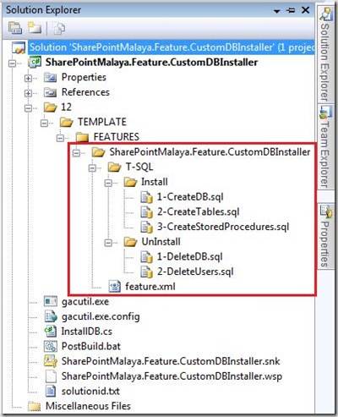Click the FEATURES folder icon
338x417 pixels.
pyautogui.click(x=83, y=137)
